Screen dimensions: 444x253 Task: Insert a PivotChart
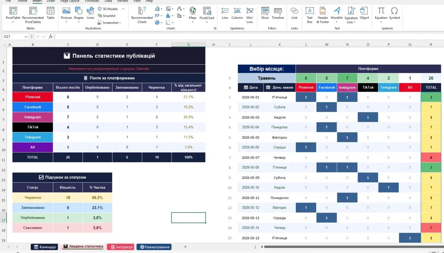[x=207, y=15]
